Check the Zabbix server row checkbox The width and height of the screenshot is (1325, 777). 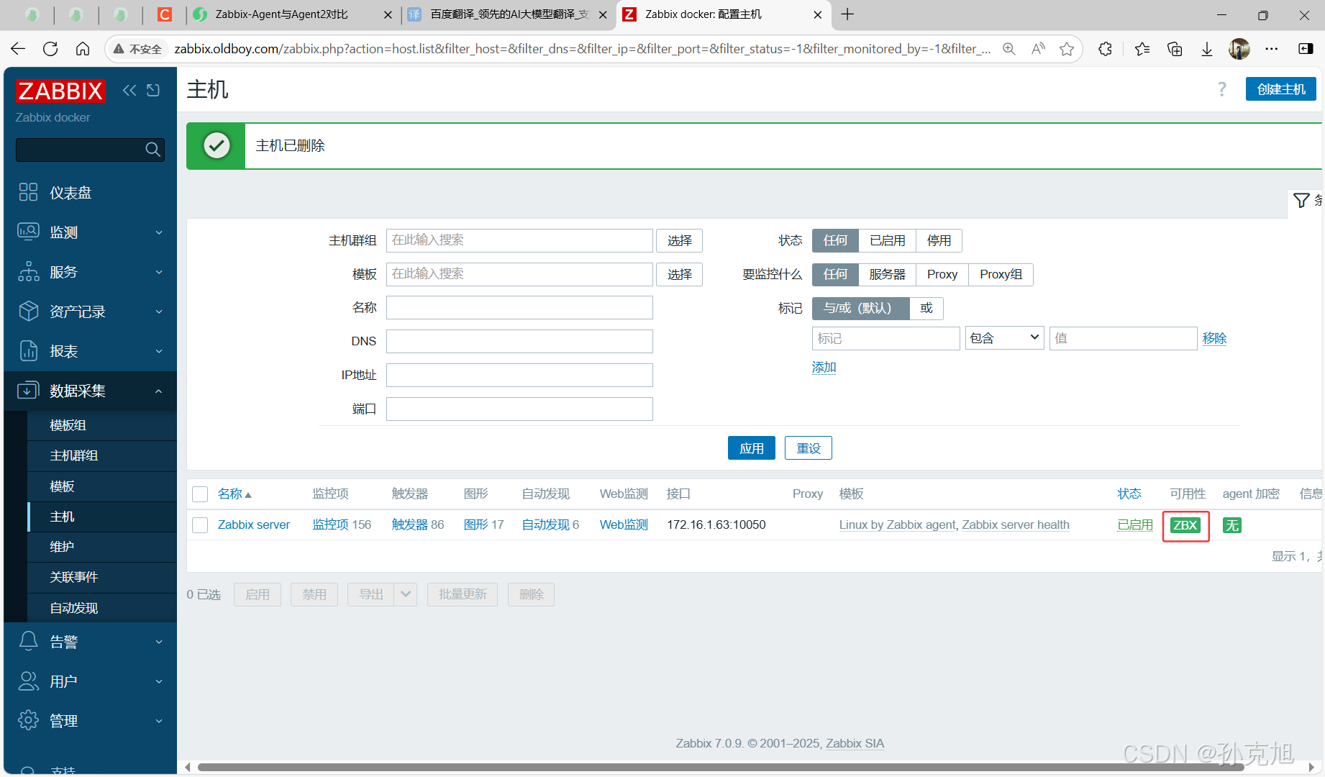[200, 525]
